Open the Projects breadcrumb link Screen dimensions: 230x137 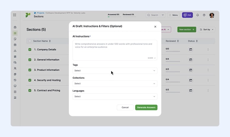tap(41, 13)
